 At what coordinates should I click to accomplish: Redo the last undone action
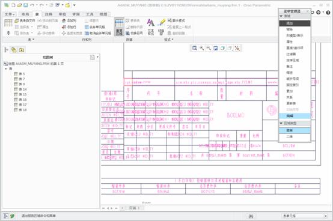[41, 5]
